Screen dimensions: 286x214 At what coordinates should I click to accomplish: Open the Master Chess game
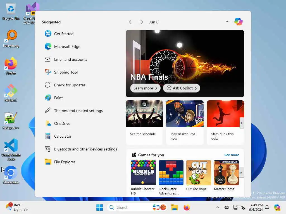tap(226, 176)
